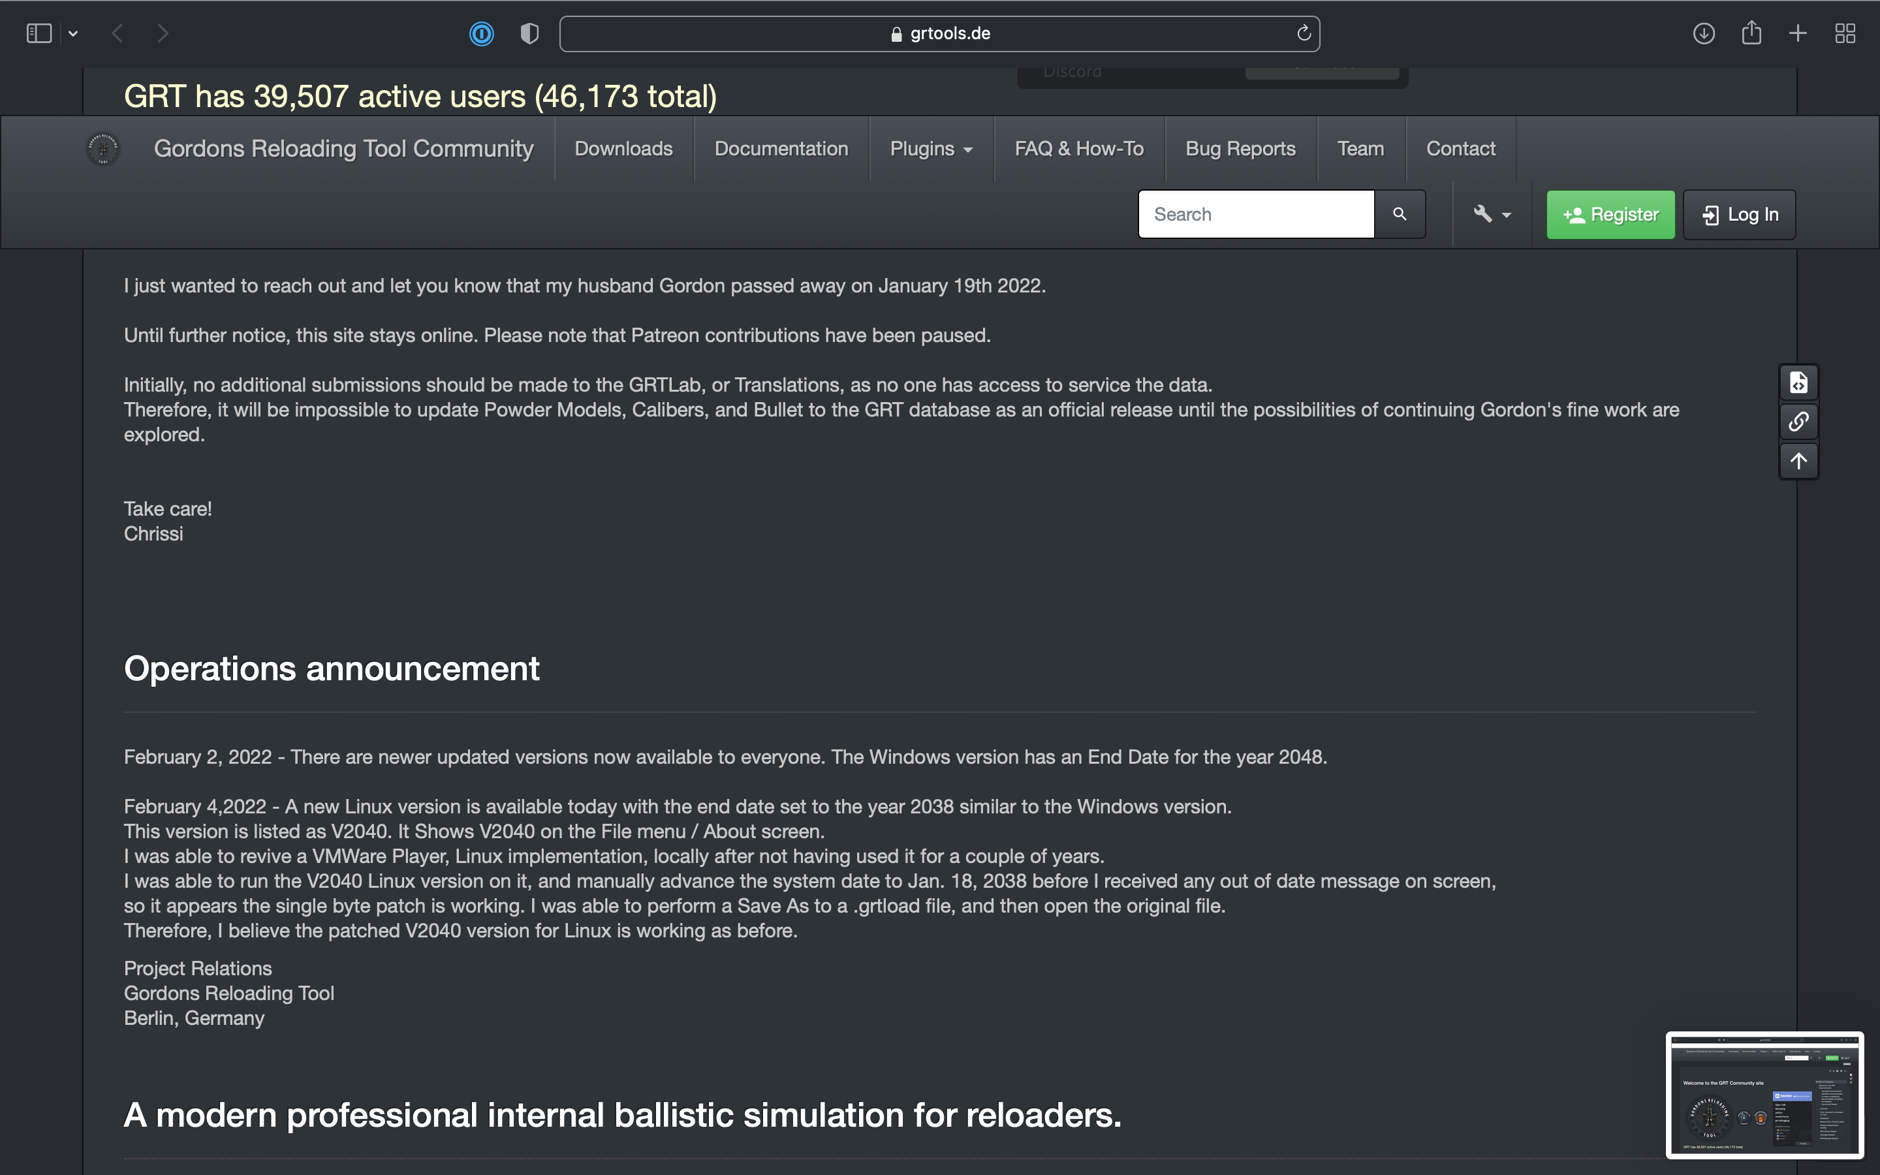
Task: Go forward to the next page
Action: pos(163,33)
